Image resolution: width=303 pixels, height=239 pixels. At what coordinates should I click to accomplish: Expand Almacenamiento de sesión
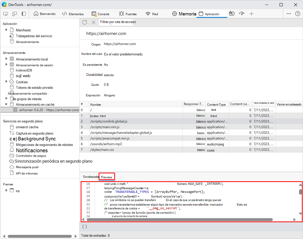point(6,64)
